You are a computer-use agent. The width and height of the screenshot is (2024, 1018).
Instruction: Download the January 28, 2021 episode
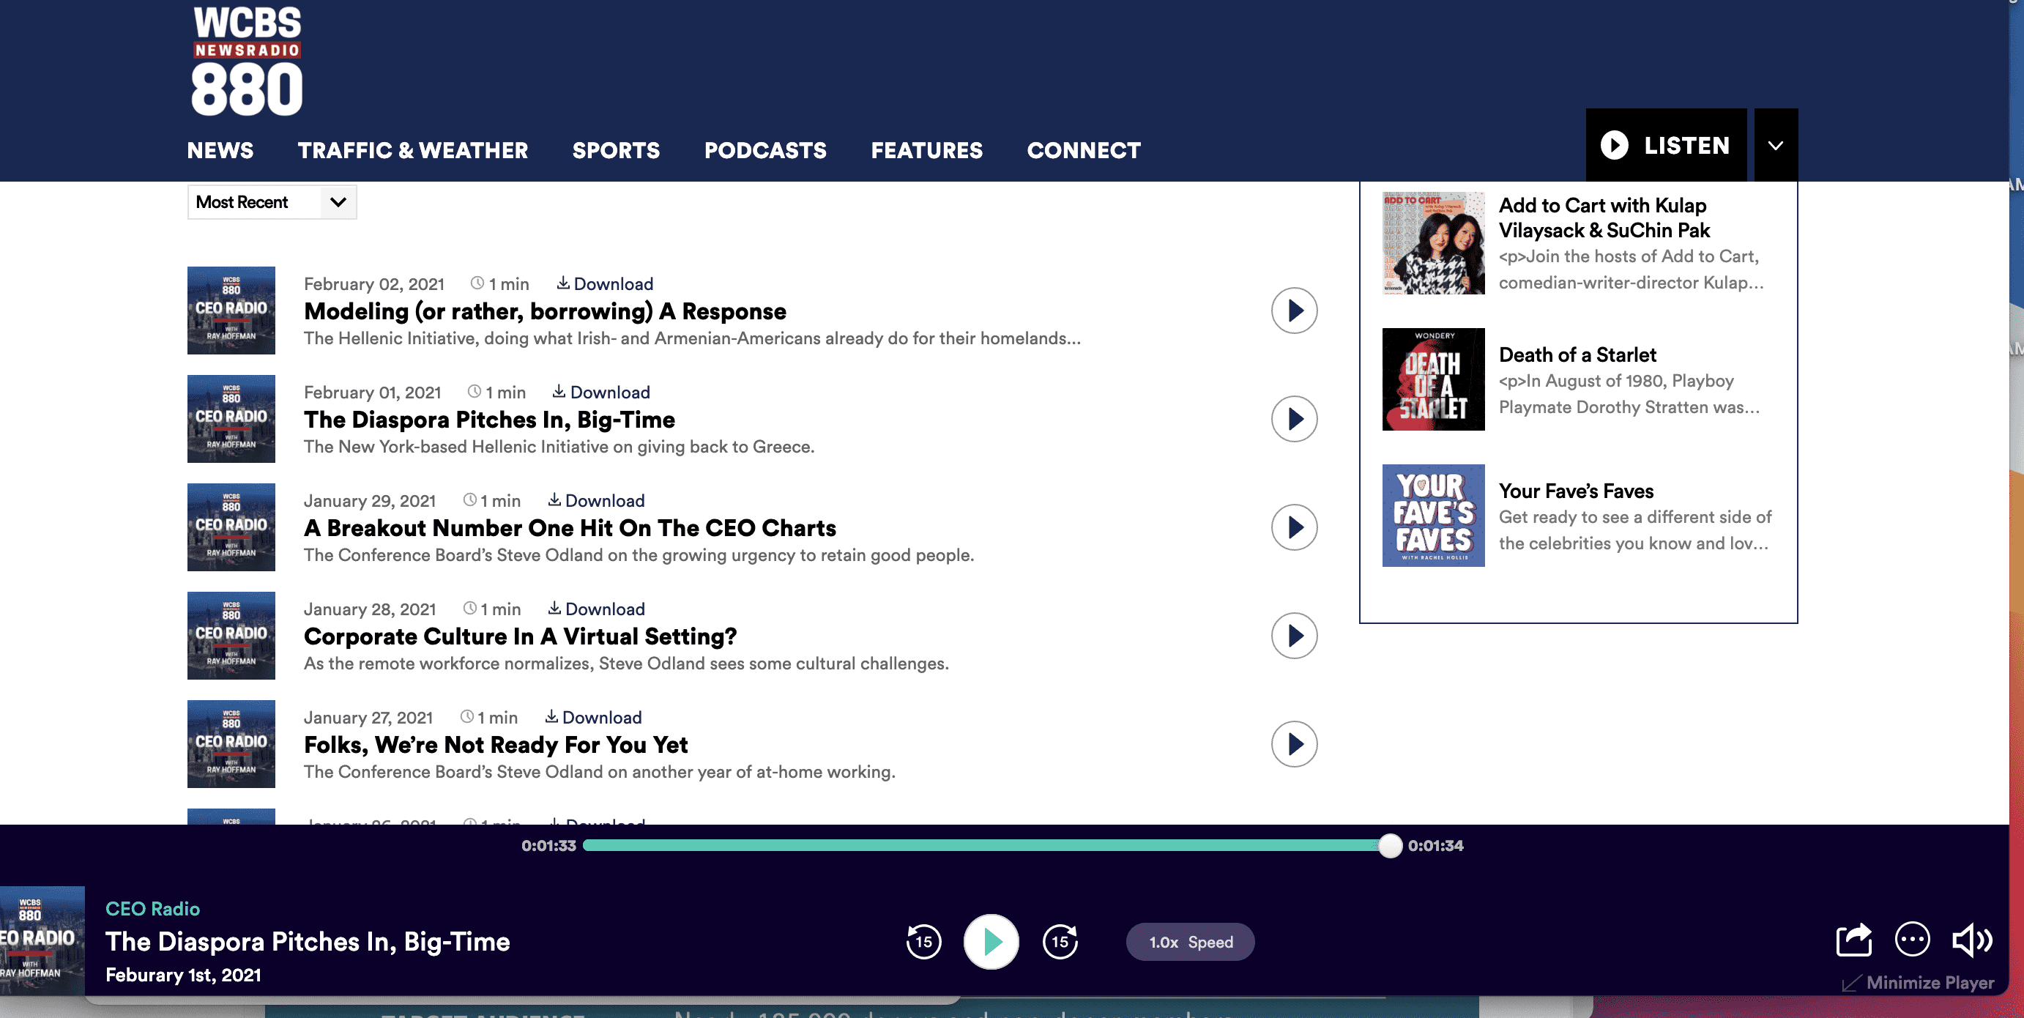click(x=596, y=609)
